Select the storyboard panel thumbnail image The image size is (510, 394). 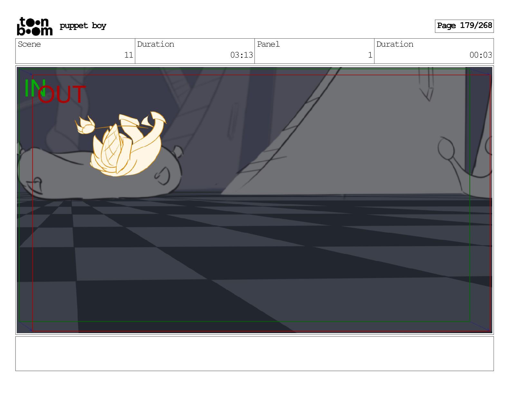254,200
